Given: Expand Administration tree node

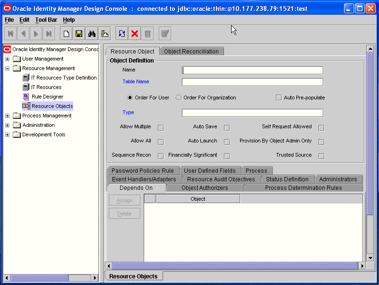Looking at the screenshot, I should pyautogui.click(x=7, y=125).
